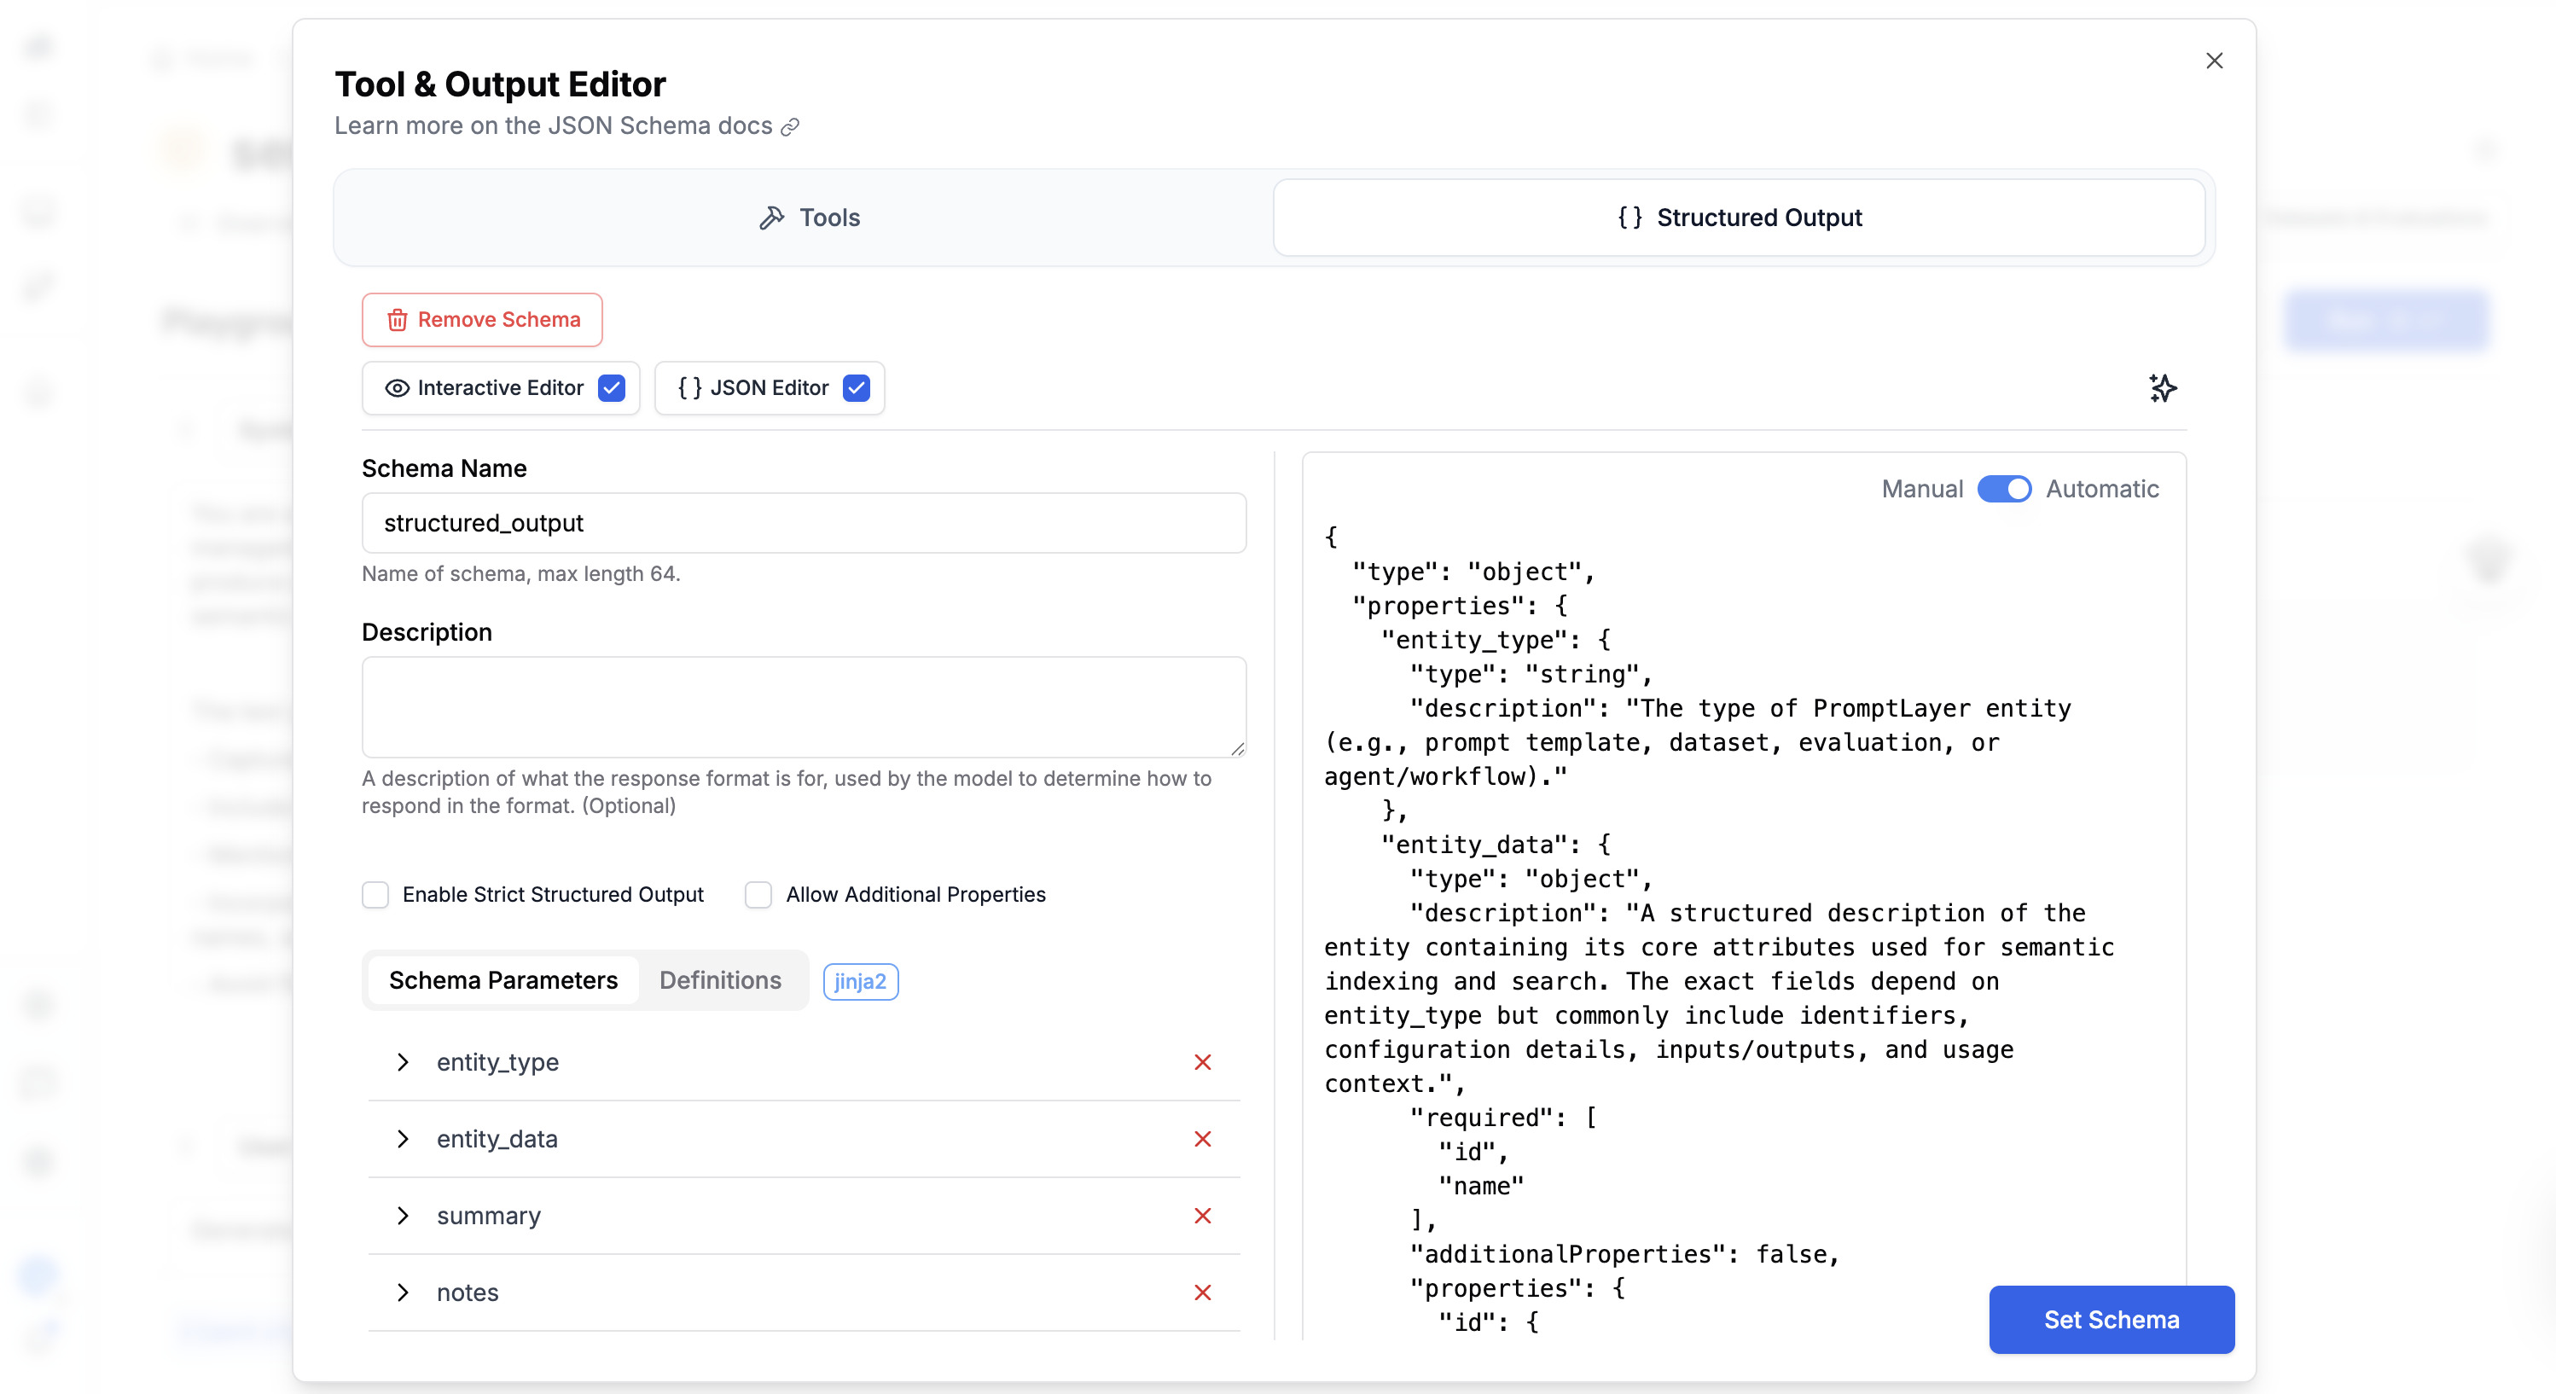
Task: Click into the Schema Name input field
Action: click(804, 523)
